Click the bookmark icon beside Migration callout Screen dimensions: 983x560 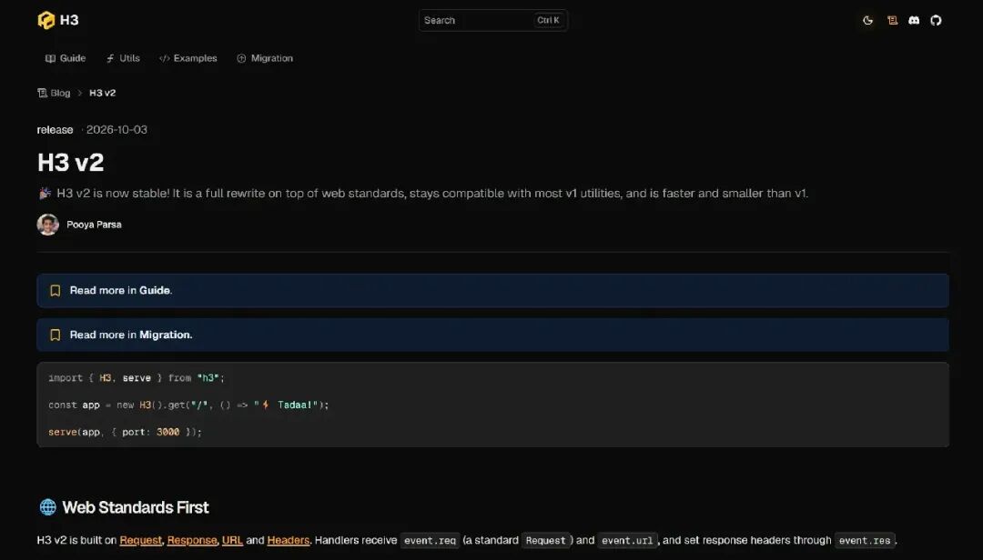pyautogui.click(x=56, y=335)
